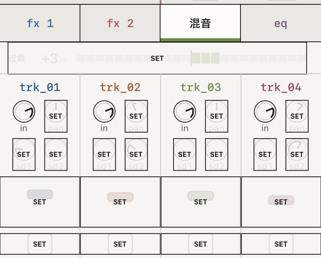Click the trk_02 in knob
This screenshot has width=321, height=258.
pos(104,111)
